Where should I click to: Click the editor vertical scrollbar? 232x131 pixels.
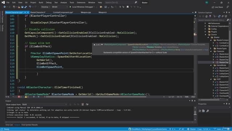click(195, 56)
